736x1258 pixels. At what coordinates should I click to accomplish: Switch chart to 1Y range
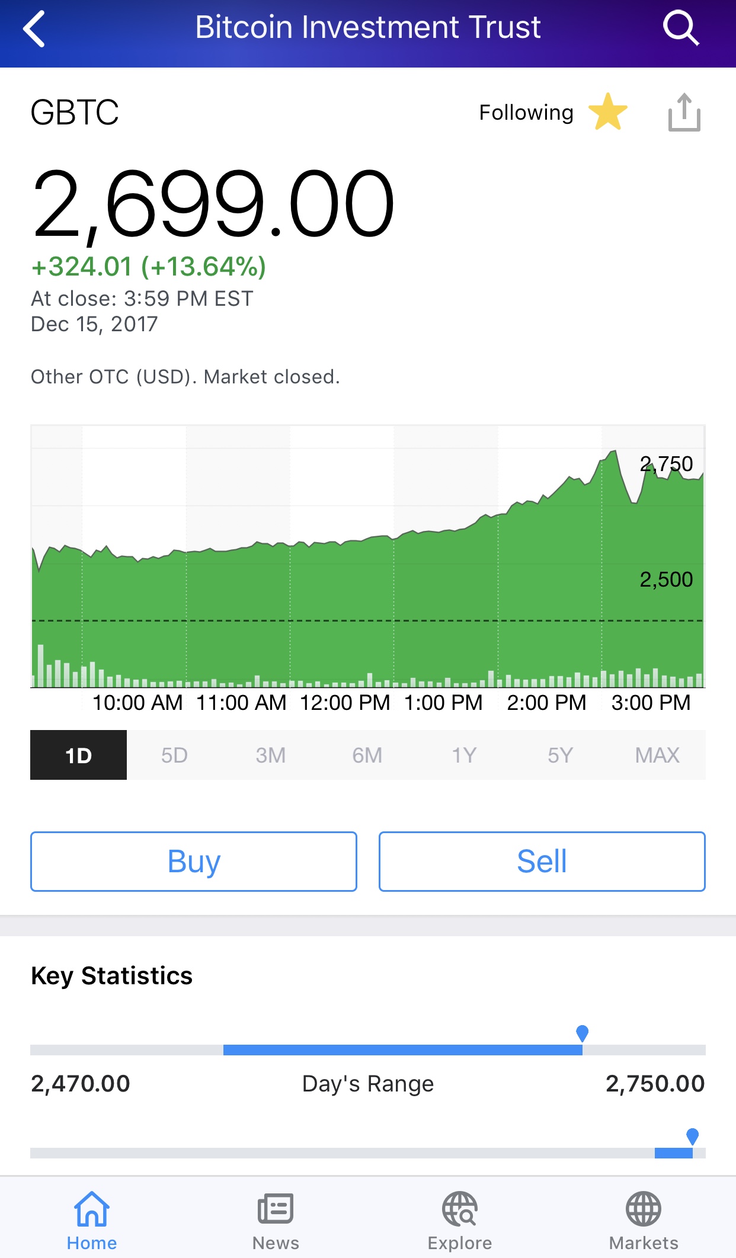pos(464,755)
